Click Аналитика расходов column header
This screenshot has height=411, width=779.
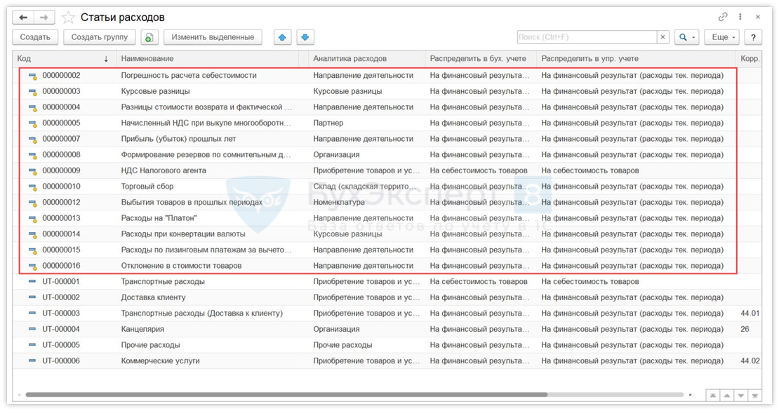pyautogui.click(x=366, y=59)
